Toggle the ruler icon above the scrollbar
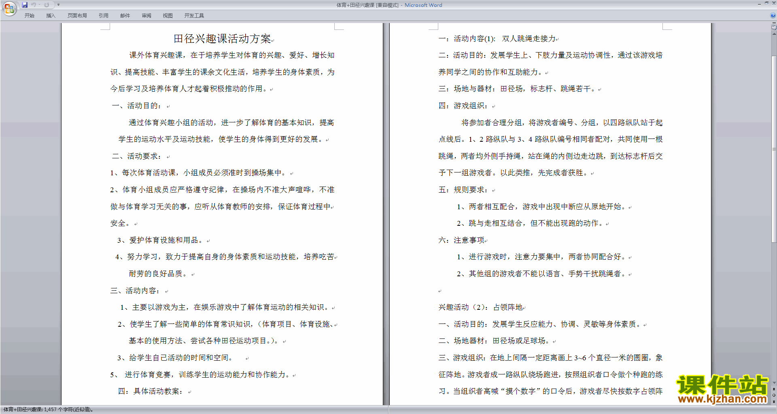777x414 pixels. [774, 27]
